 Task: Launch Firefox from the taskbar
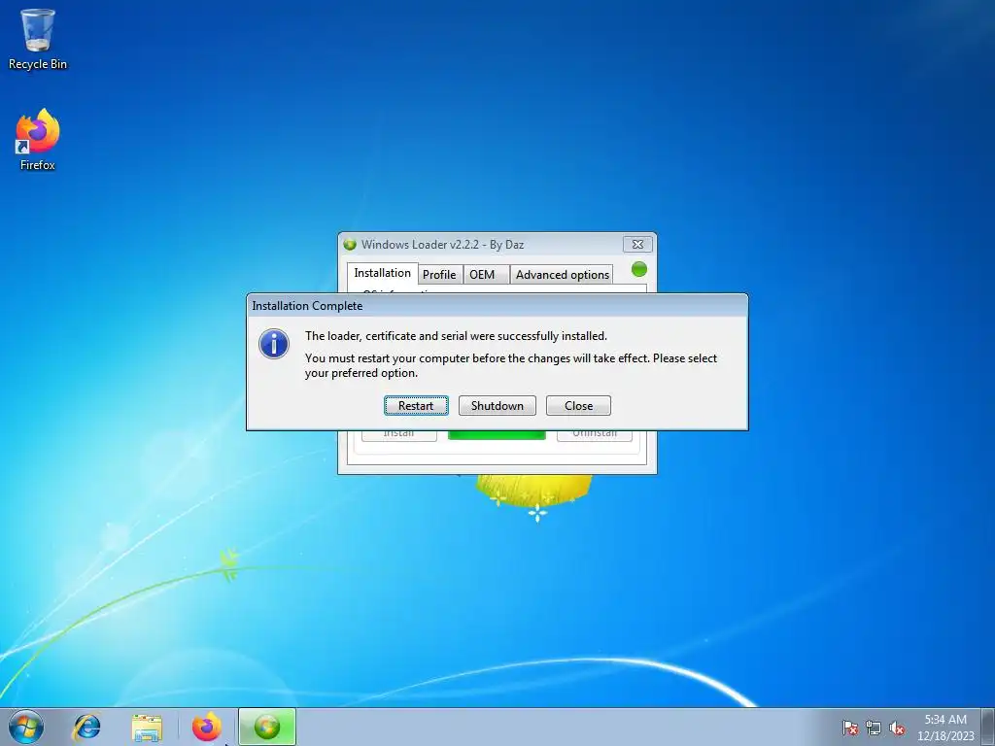[x=207, y=727]
